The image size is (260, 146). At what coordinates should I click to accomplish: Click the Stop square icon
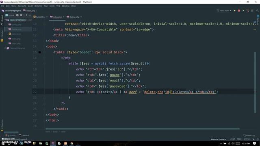252,11
